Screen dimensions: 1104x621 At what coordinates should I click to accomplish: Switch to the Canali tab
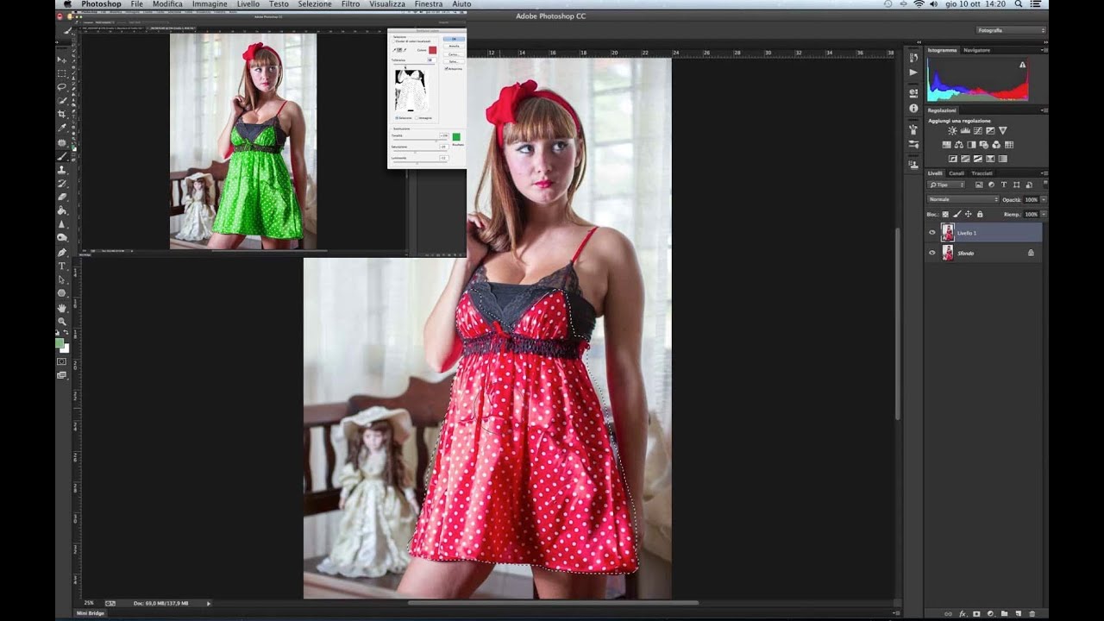click(x=957, y=172)
